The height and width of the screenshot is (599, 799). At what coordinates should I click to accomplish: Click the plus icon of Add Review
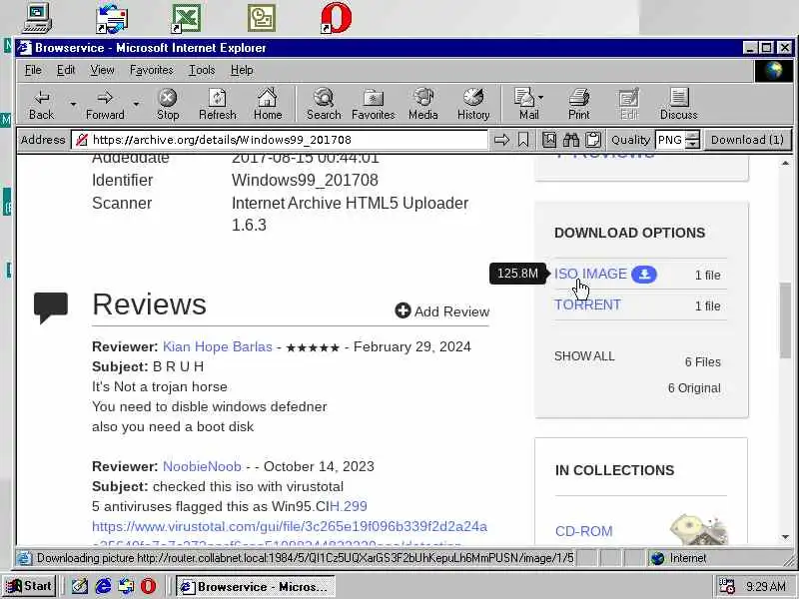click(402, 310)
